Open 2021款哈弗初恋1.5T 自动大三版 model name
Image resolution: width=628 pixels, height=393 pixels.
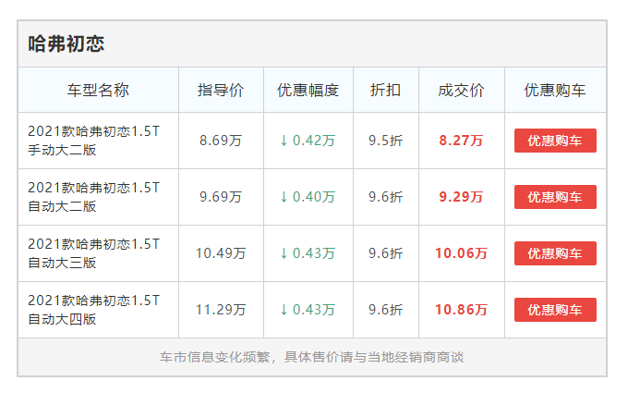pos(93,253)
